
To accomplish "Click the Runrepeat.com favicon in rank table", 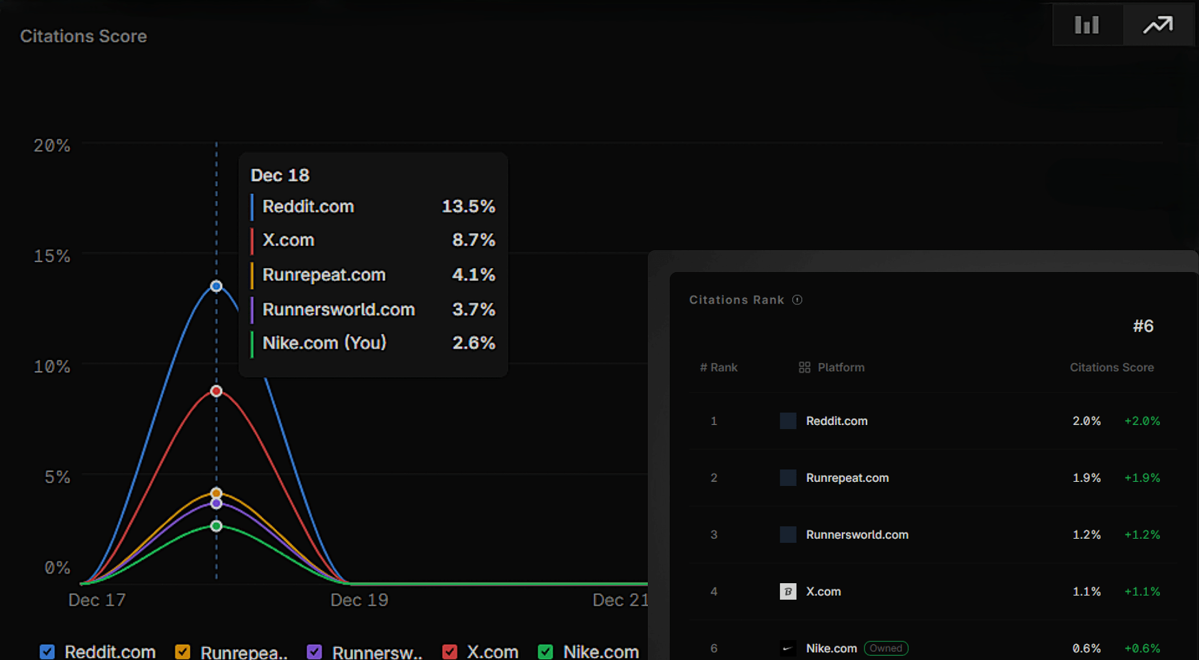I will (788, 478).
